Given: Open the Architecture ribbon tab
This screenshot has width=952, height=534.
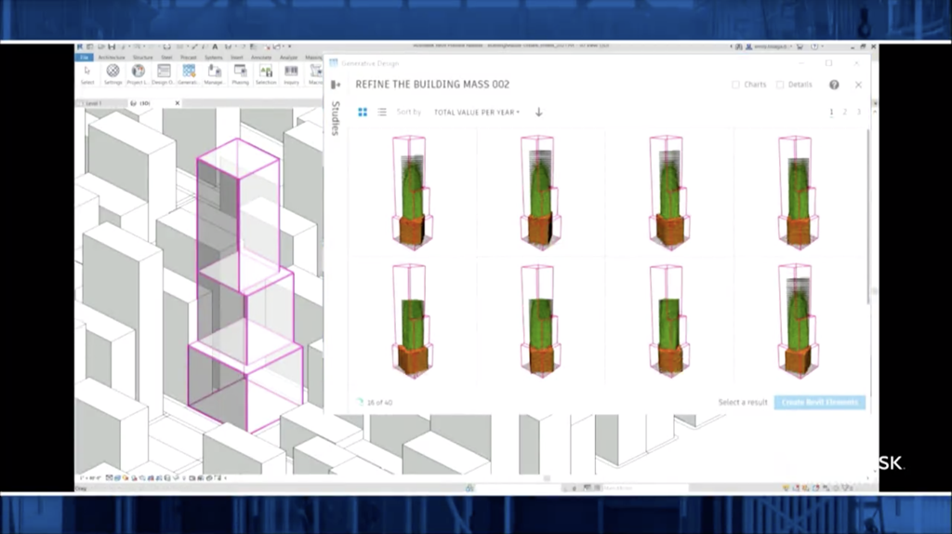Looking at the screenshot, I should pos(111,57).
